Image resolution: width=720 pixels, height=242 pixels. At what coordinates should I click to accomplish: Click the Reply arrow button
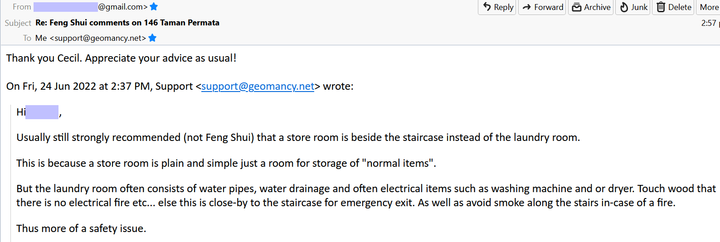(x=497, y=7)
